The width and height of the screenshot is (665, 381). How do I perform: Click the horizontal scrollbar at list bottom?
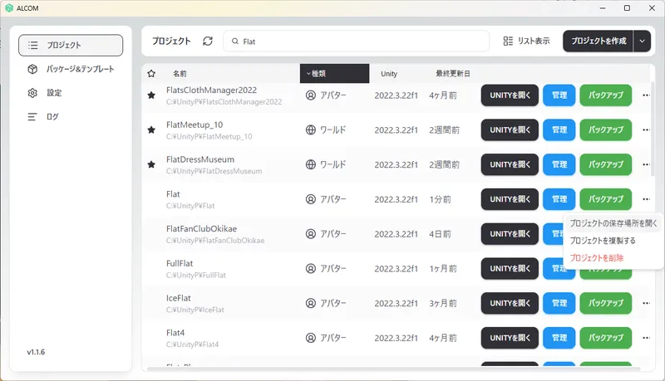[393, 369]
